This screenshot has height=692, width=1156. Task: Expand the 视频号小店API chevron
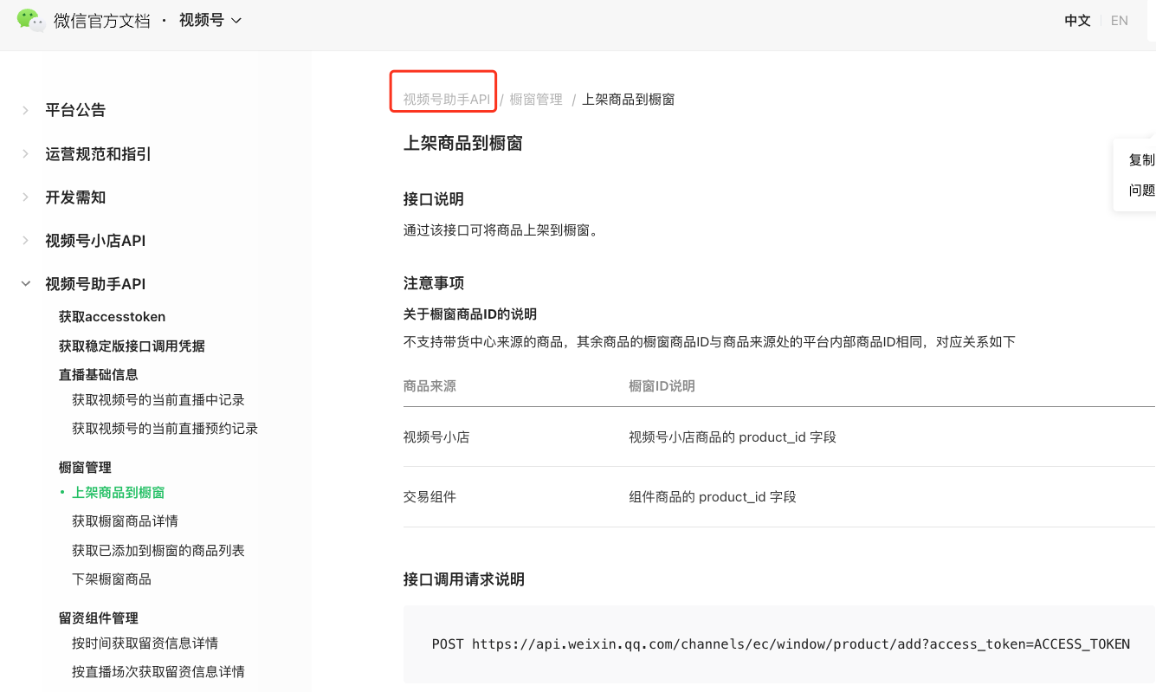tap(26, 241)
